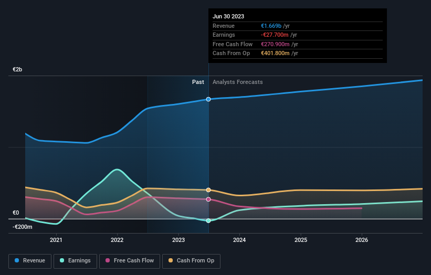The height and width of the screenshot is (275, 431).
Task: Toggle the Free Cash Flow legend button
Action: click(x=130, y=261)
